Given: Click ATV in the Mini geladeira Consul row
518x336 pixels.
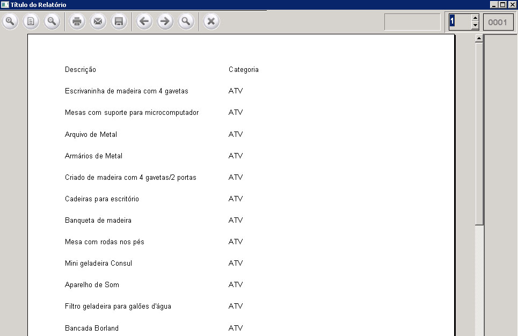Looking at the screenshot, I should (x=236, y=263).
